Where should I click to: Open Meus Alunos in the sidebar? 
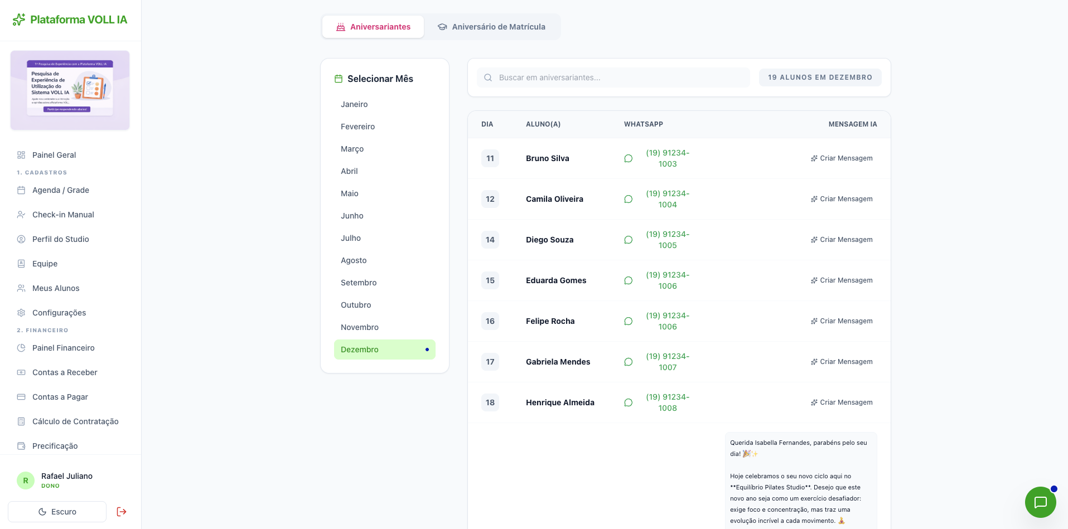coord(56,288)
